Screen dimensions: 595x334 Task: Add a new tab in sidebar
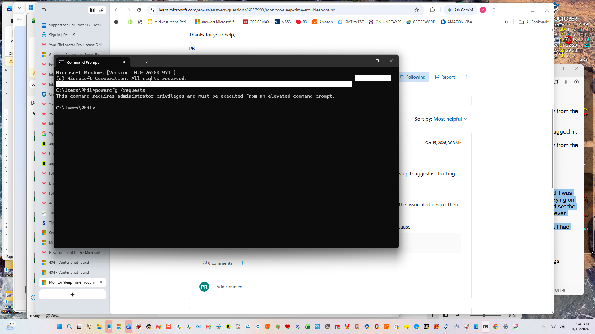pos(73,294)
